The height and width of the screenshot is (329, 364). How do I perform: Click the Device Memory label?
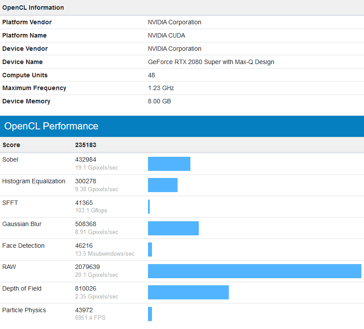[x=26, y=102]
